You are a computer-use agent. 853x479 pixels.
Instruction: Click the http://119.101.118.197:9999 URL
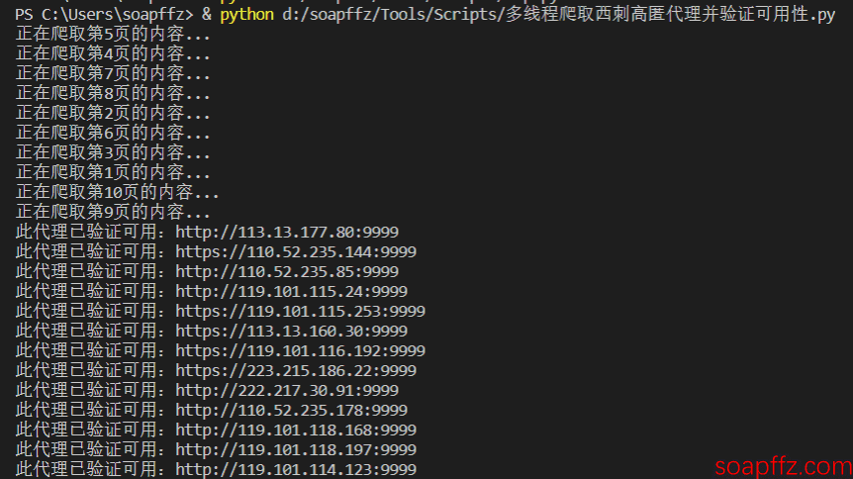point(296,449)
